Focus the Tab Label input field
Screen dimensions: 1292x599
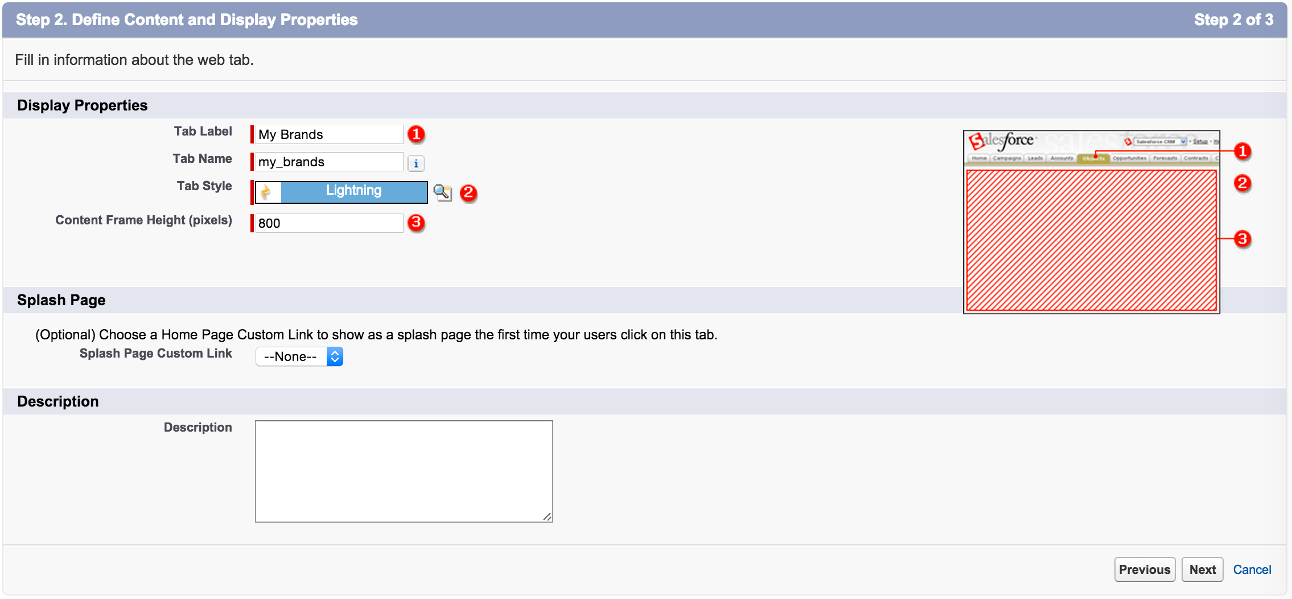click(x=329, y=134)
